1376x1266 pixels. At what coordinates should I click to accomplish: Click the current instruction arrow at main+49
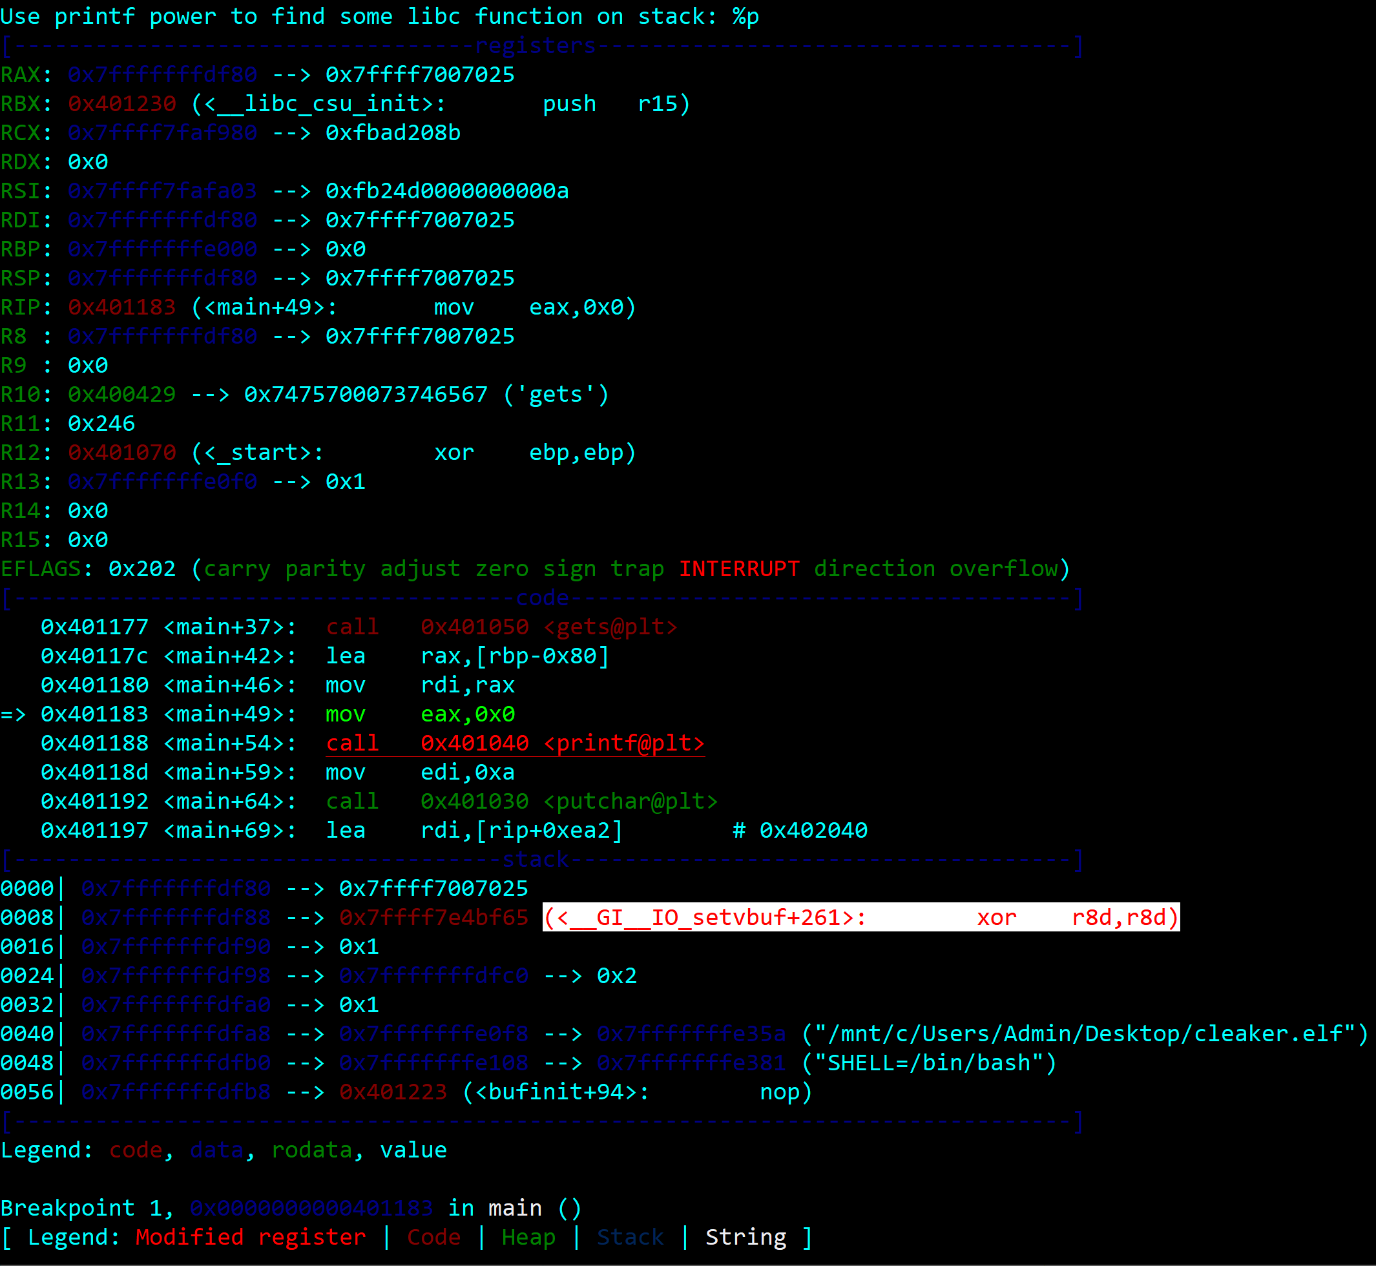coord(14,714)
